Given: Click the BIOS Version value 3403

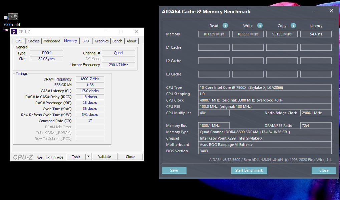Looking at the screenshot, I should tap(265, 151).
